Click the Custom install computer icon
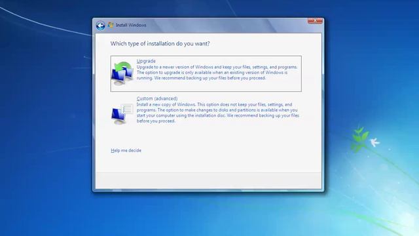Viewport: 419px width, 236px height. coord(122,114)
